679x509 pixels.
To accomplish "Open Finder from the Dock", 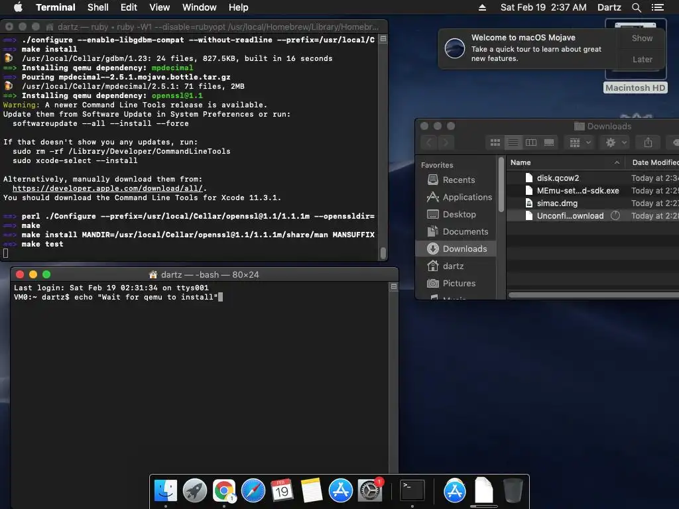I will pos(165,491).
